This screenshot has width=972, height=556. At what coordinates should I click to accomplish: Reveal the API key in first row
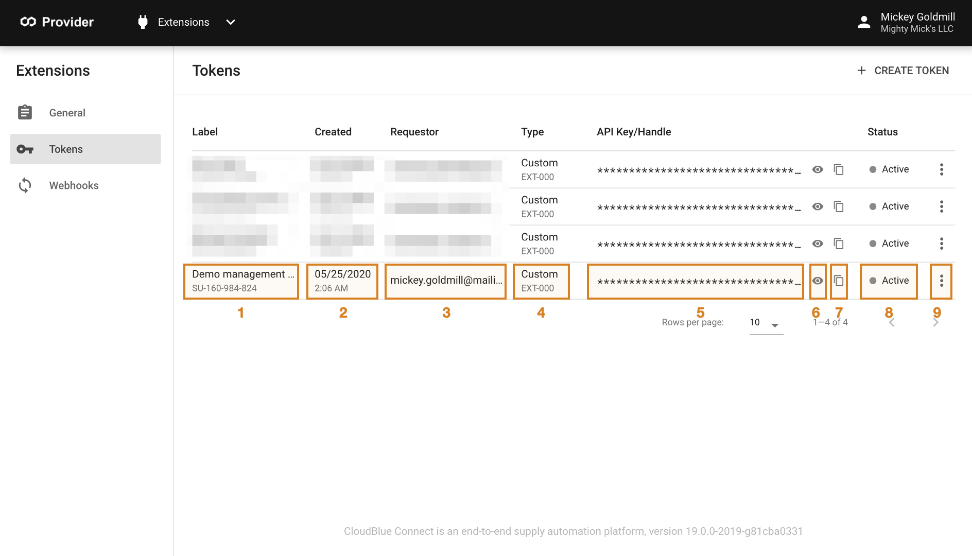coord(818,169)
